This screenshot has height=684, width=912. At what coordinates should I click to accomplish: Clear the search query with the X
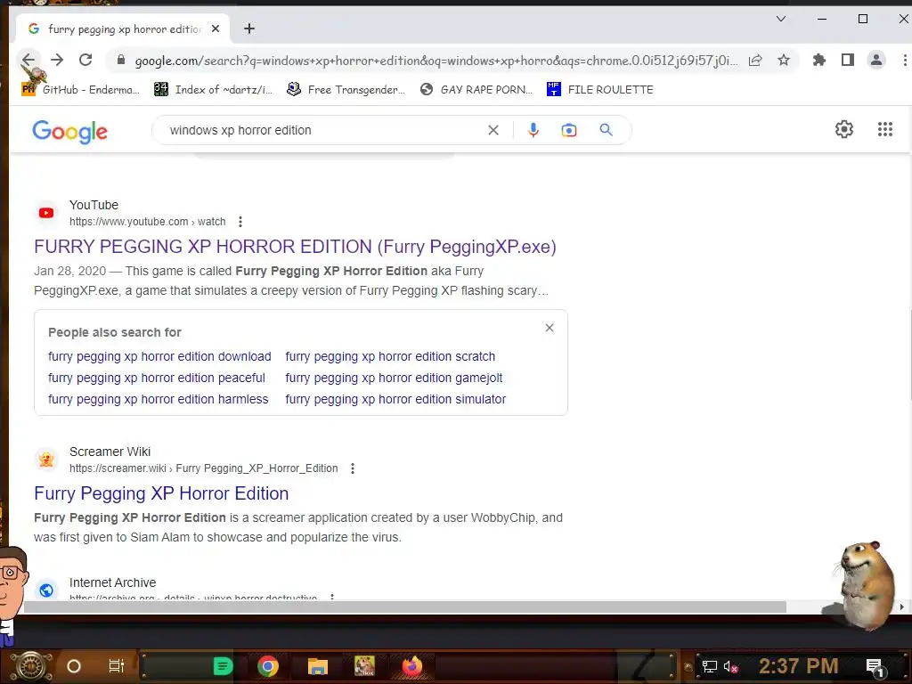(x=493, y=130)
